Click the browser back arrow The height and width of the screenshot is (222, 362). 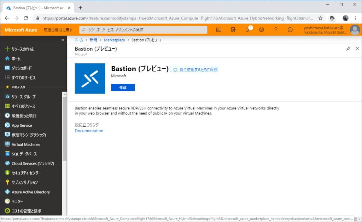[x=7, y=18]
